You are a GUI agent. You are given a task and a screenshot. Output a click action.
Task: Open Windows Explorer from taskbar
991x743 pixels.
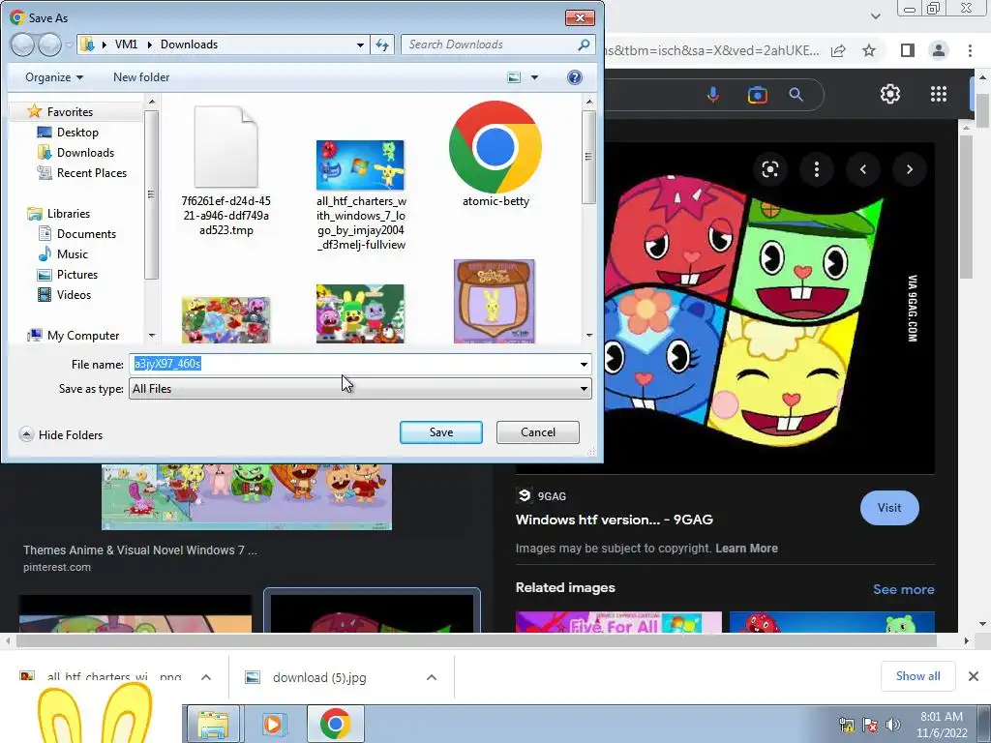(214, 724)
